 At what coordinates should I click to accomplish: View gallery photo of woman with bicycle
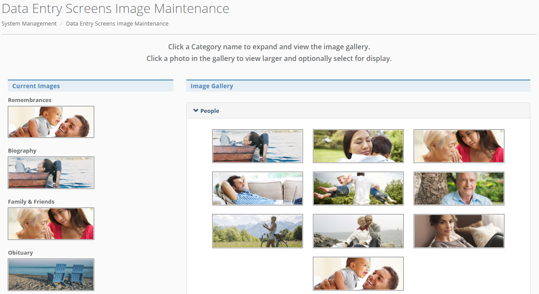click(258, 231)
